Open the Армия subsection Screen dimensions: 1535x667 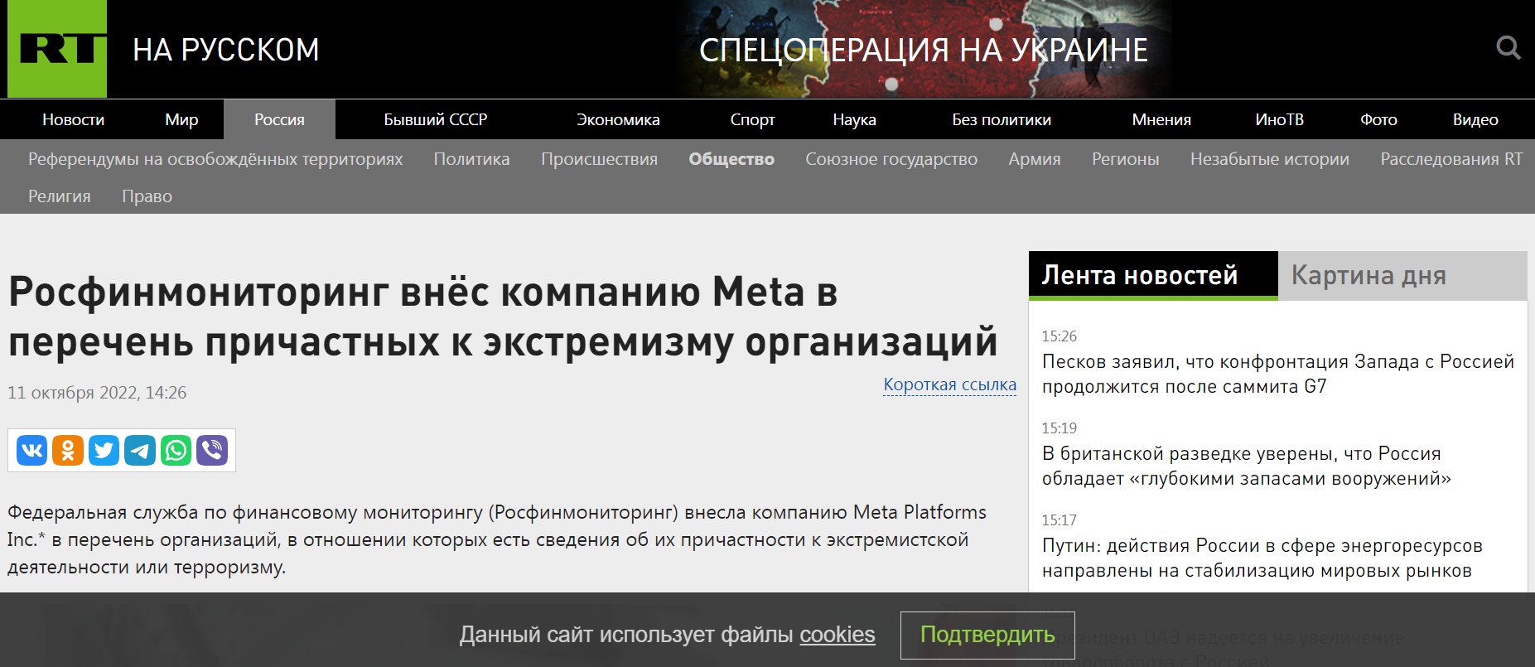pos(1035,159)
